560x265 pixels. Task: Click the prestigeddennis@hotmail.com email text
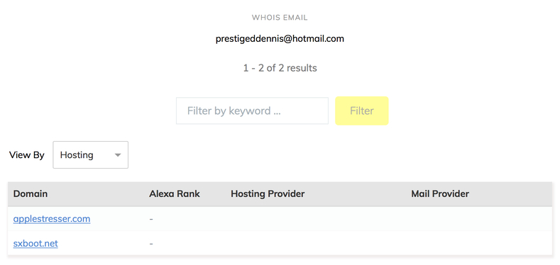tap(280, 38)
